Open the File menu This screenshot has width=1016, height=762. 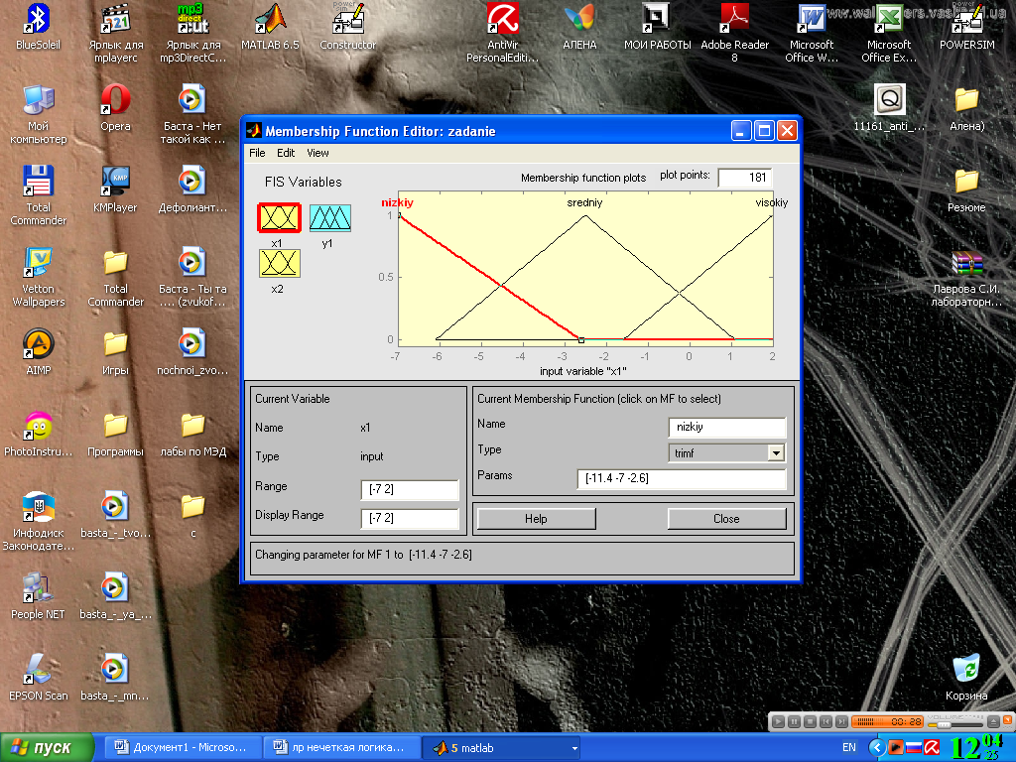click(x=257, y=153)
